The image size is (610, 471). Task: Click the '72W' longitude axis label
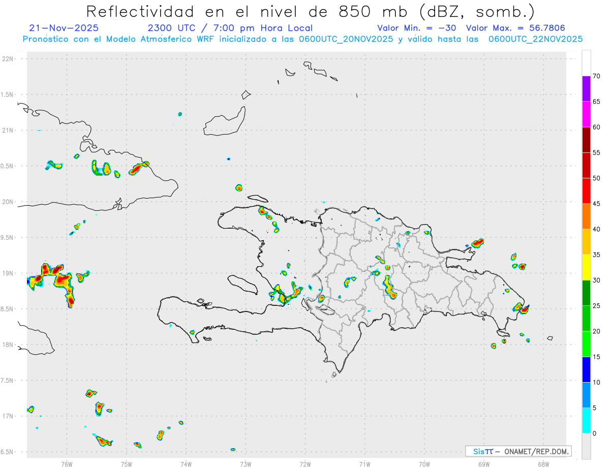point(305,464)
